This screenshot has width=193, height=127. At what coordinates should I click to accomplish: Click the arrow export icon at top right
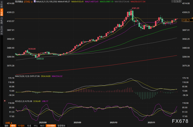coord(180,1)
